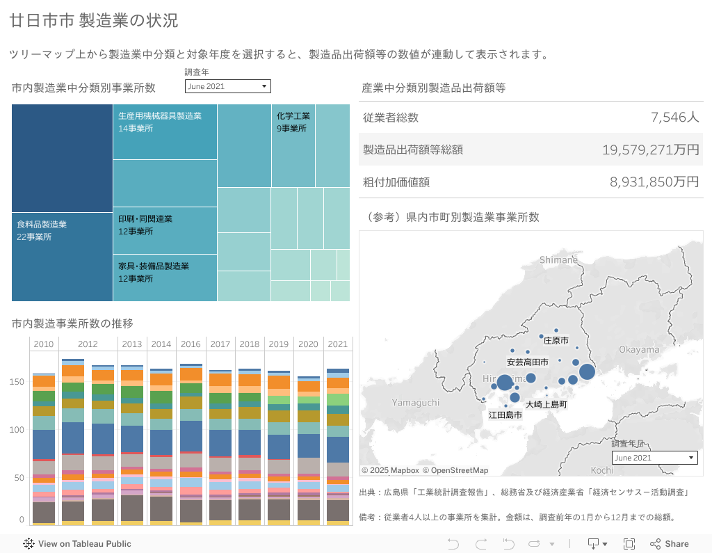Image resolution: width=712 pixels, height=553 pixels.
Task: Open the Download options icon
Action: [597, 544]
